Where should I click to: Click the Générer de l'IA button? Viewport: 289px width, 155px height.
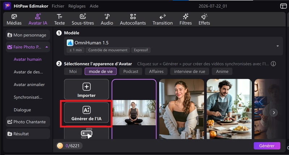[86, 113]
